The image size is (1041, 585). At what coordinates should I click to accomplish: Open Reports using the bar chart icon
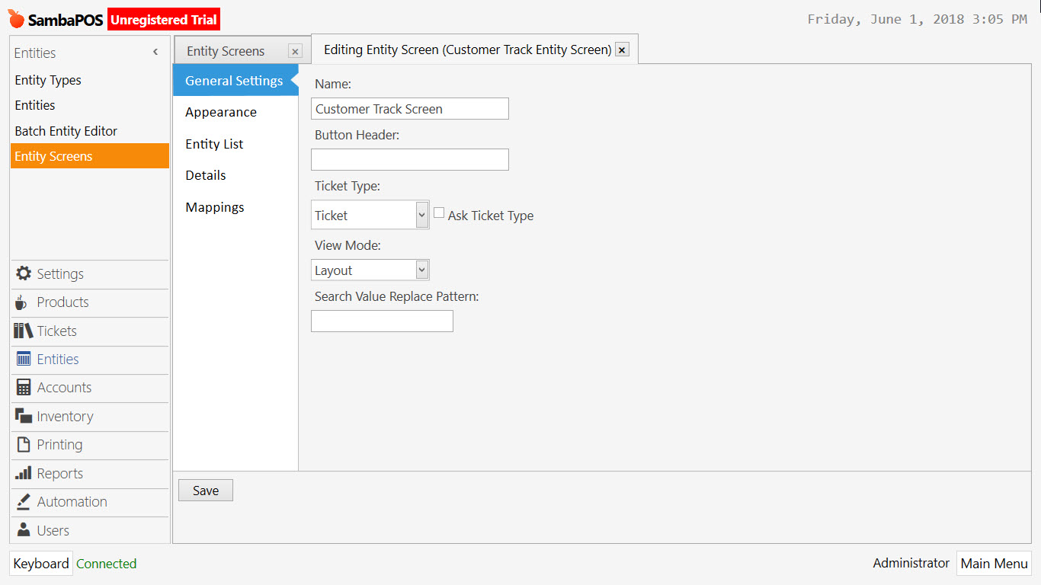click(x=22, y=473)
